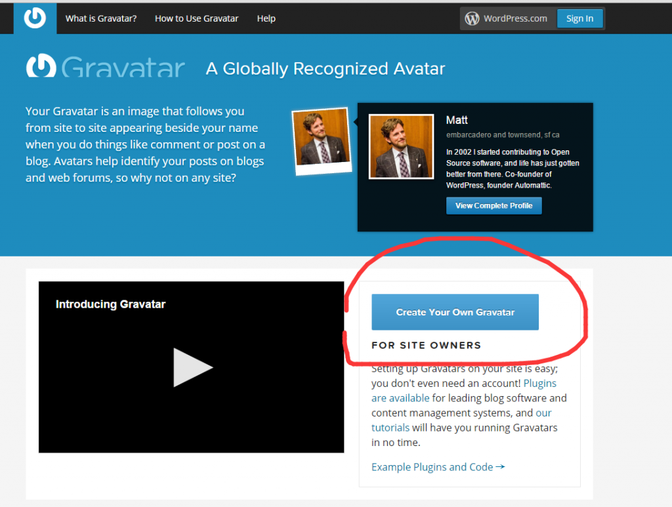Click Create Your Own Gravatar button
This screenshot has width=672, height=507.
click(x=455, y=312)
